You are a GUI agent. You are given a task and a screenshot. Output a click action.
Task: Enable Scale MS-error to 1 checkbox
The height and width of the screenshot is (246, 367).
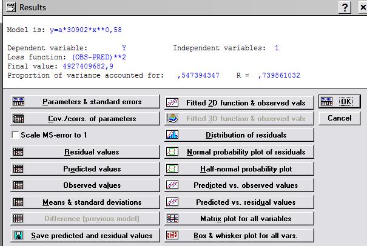coord(16,135)
